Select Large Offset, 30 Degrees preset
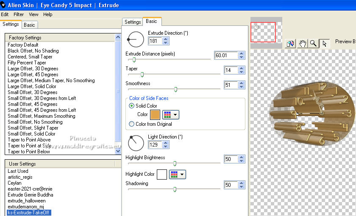The width and height of the screenshot is (356, 216). click(33, 69)
